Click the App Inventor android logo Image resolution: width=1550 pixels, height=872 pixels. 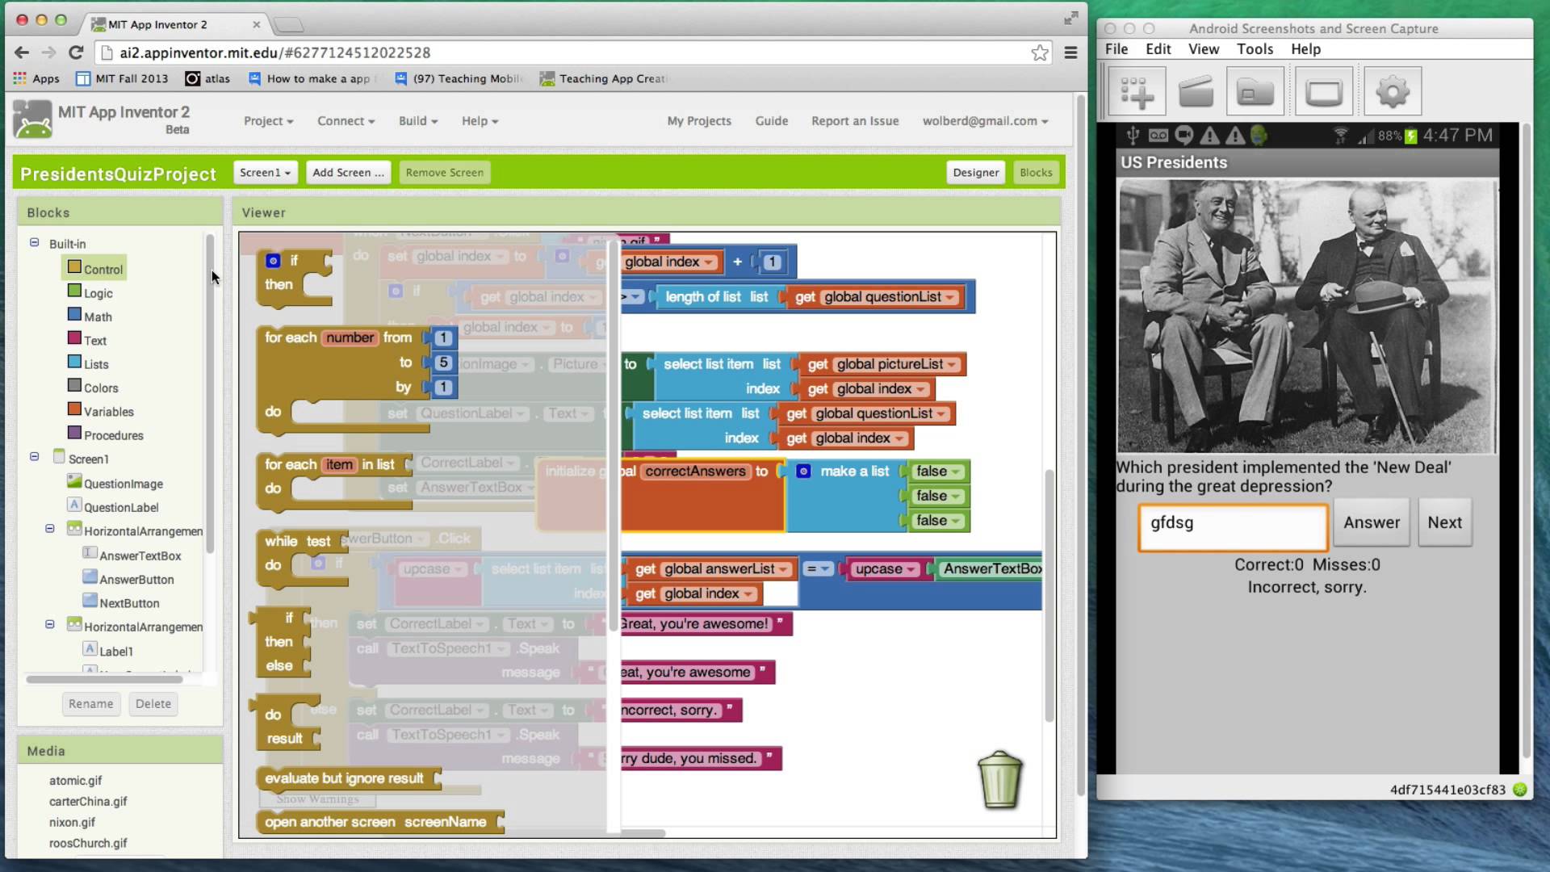pos(32,119)
